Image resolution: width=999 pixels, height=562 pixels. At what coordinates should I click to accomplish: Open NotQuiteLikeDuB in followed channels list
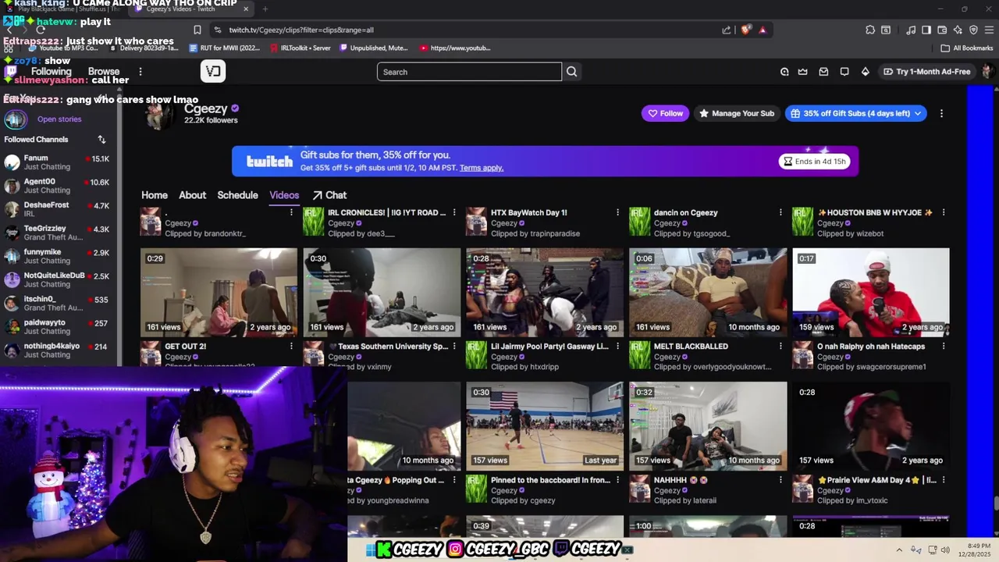pyautogui.click(x=56, y=279)
